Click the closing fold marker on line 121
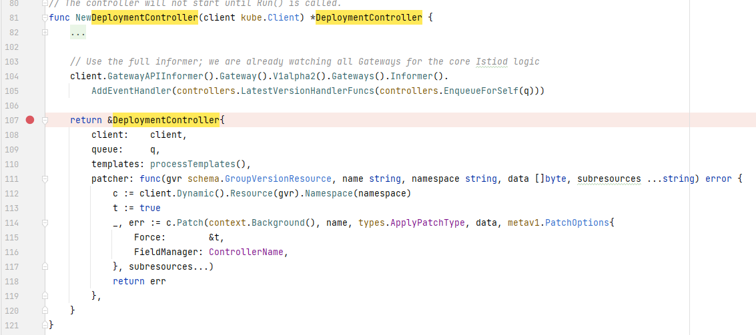 point(44,325)
